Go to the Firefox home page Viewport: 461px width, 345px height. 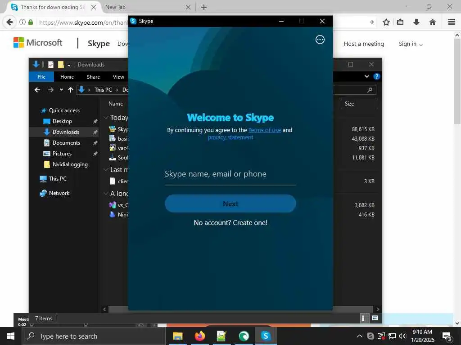coord(433,22)
